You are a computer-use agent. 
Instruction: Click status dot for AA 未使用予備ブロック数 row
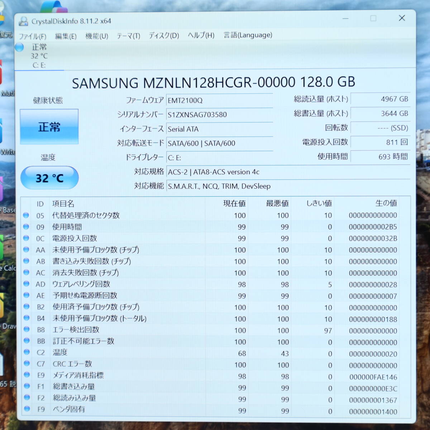pos(26,250)
